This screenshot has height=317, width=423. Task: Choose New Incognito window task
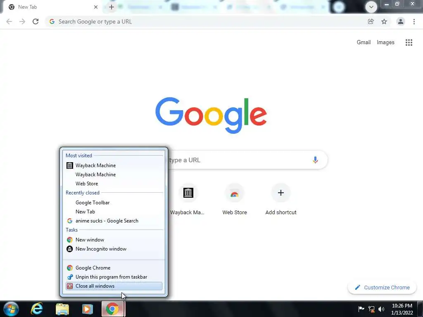[114, 249]
